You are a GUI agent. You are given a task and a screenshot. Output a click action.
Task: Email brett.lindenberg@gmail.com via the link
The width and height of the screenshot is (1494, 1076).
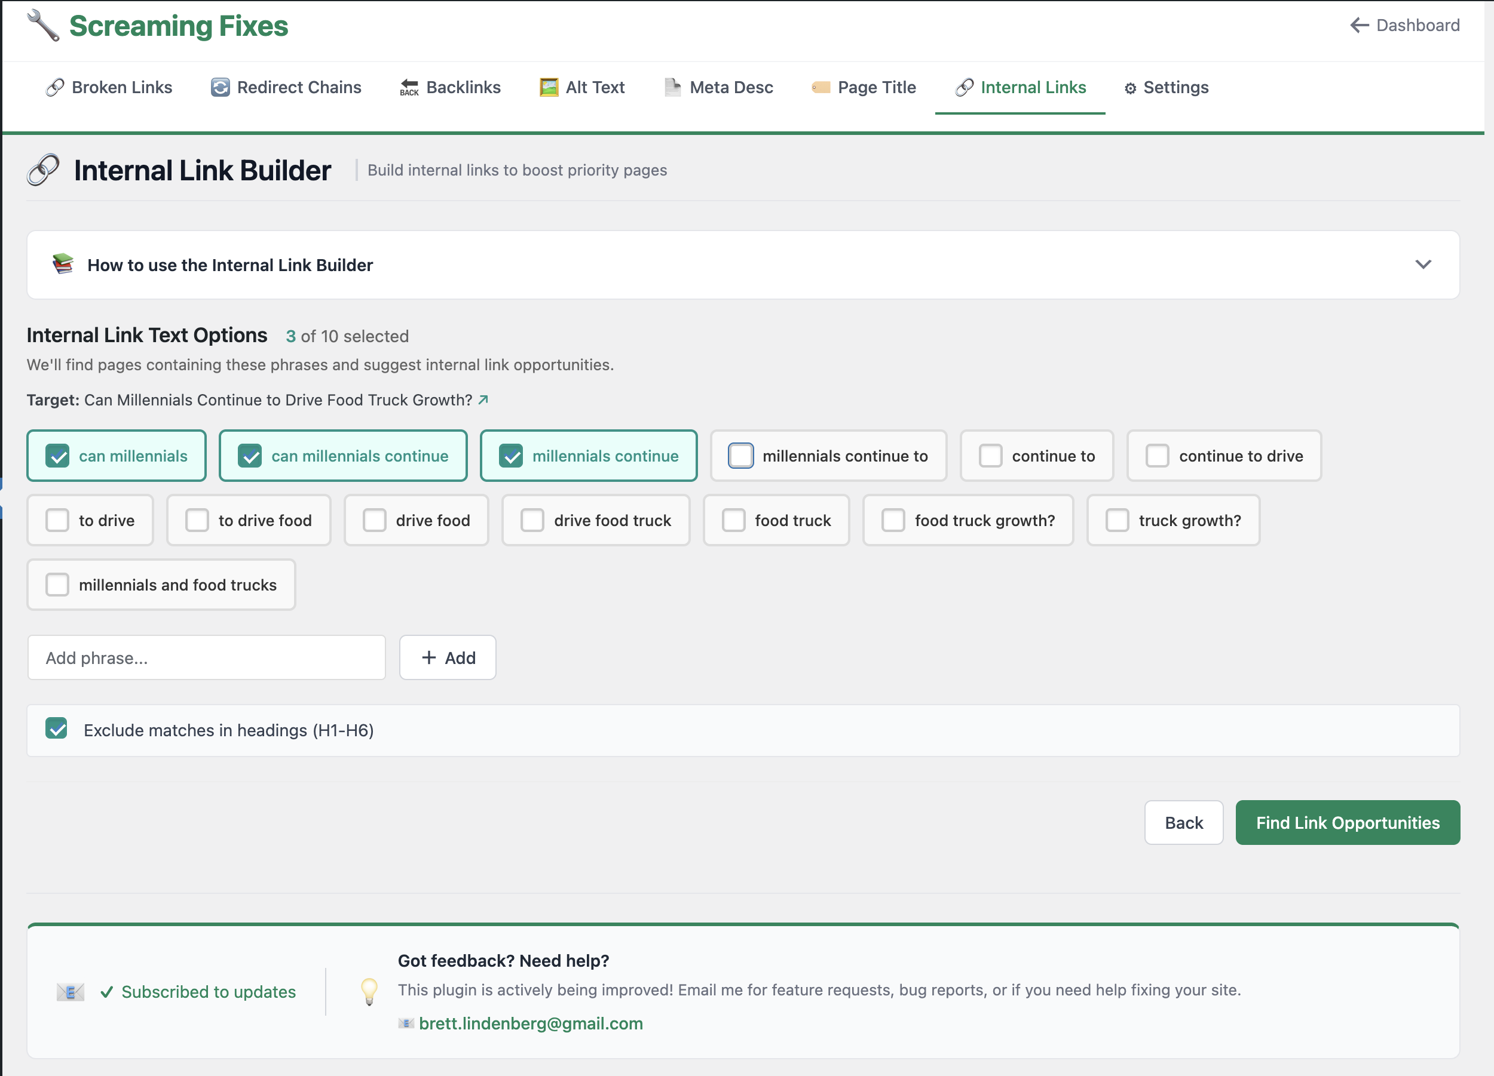coord(531,1023)
